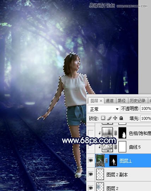Select 图层 1 image thumbnail
This screenshot has width=151, height=191.
[x=100, y=161]
